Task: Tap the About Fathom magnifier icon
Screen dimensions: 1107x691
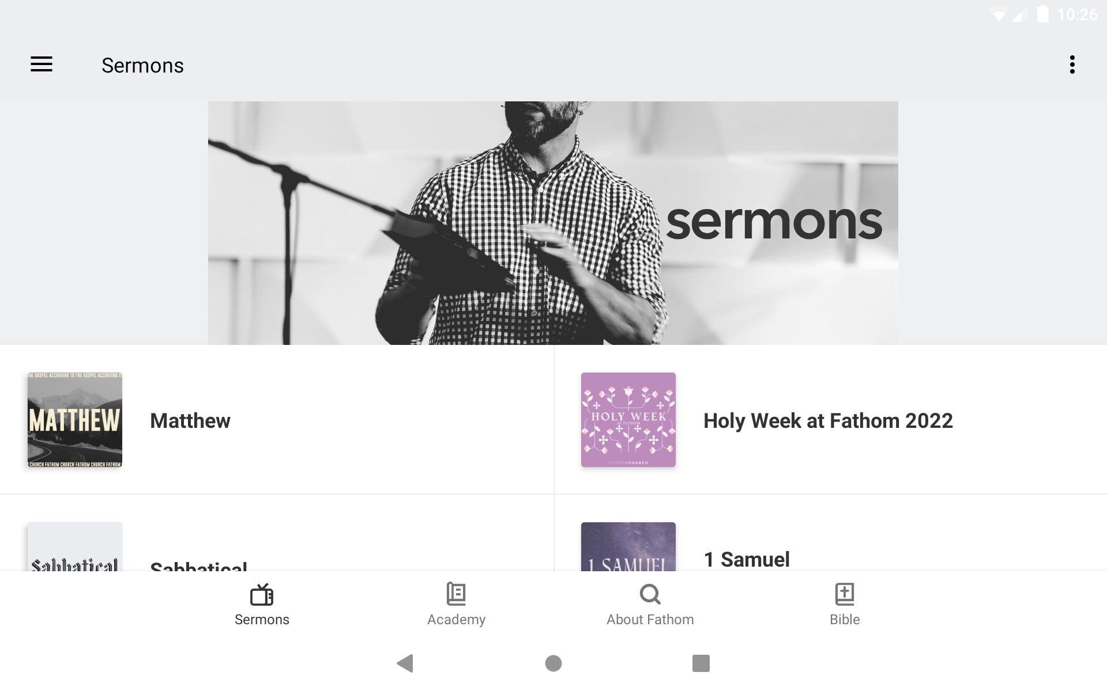Action: (x=650, y=594)
